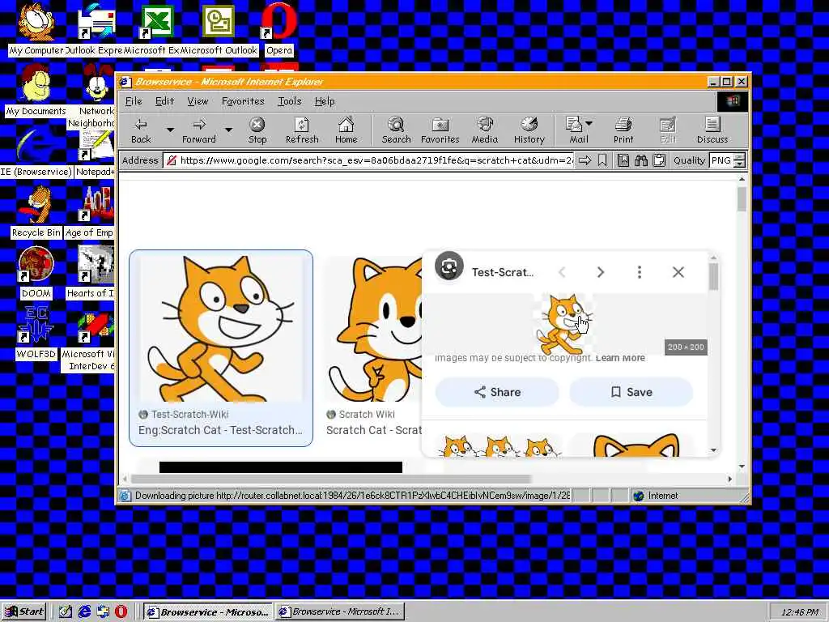Screen dimensions: 829x622
Task: Click the taskbar clock showing 12:48 PM
Action: coord(797,612)
